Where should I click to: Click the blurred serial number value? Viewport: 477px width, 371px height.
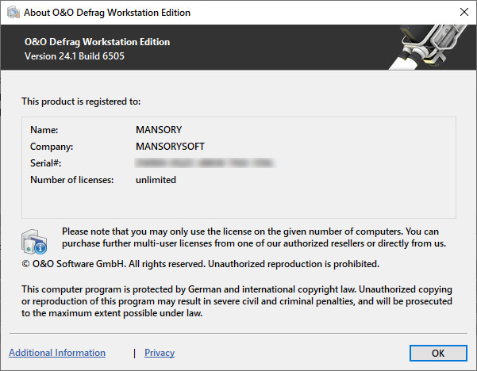(x=205, y=163)
